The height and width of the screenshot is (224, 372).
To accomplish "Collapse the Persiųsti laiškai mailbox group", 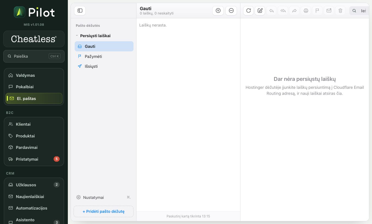I will (77, 36).
